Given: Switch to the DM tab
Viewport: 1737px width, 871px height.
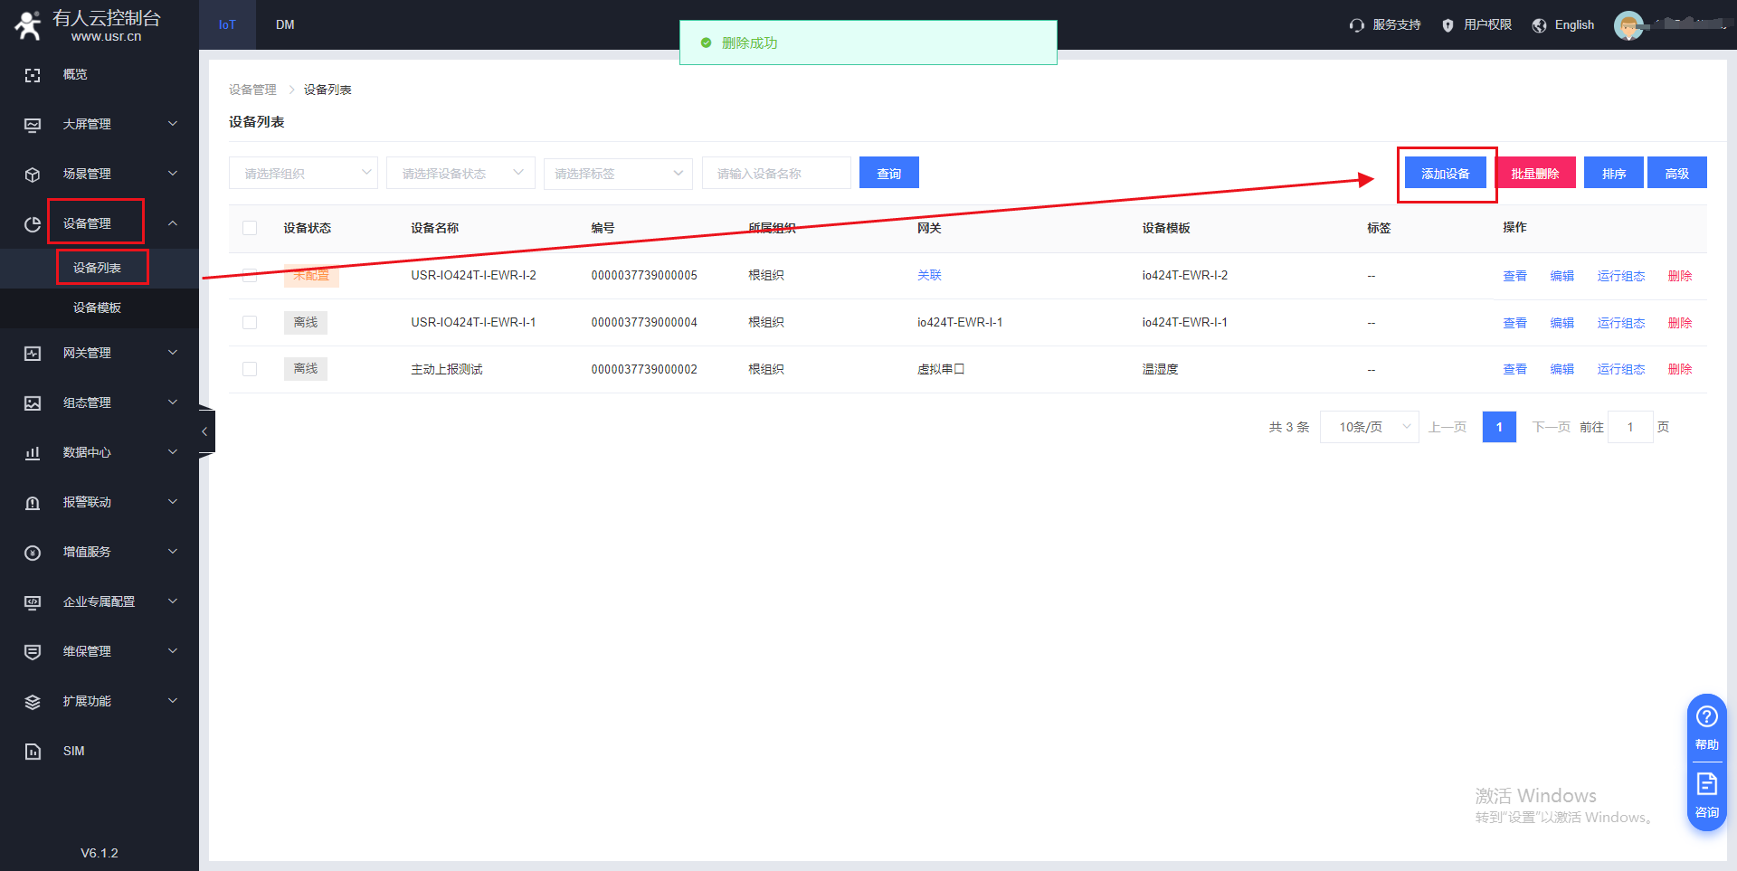Looking at the screenshot, I should 285,24.
